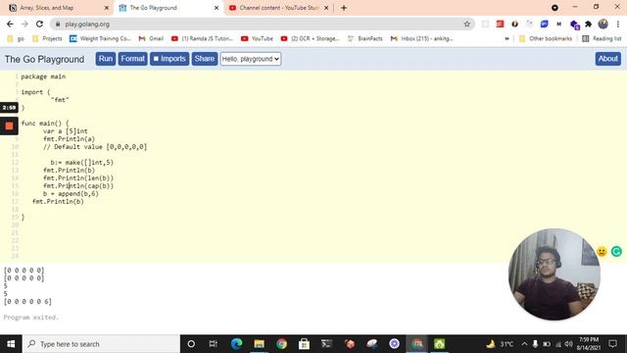
Task: Open the Chrome three-dot menu
Action: point(618,24)
